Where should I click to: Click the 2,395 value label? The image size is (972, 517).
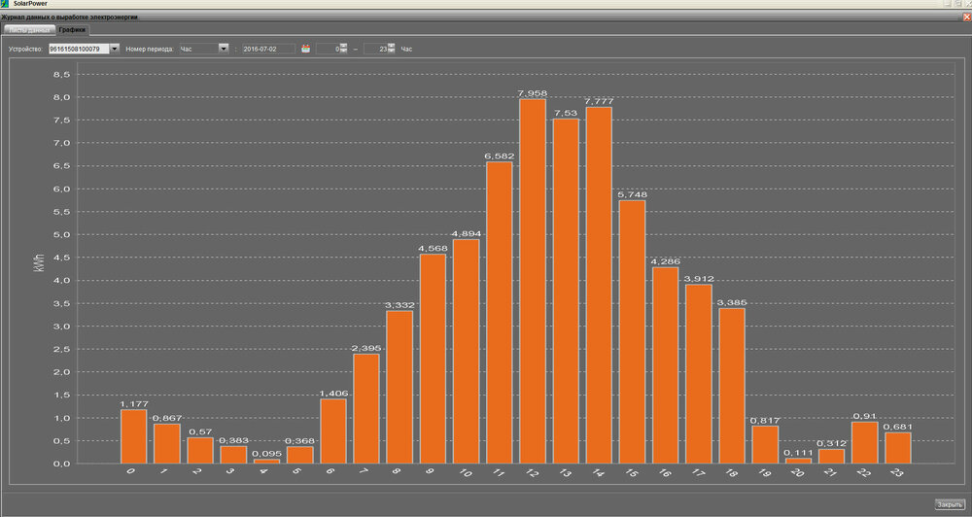tap(366, 348)
